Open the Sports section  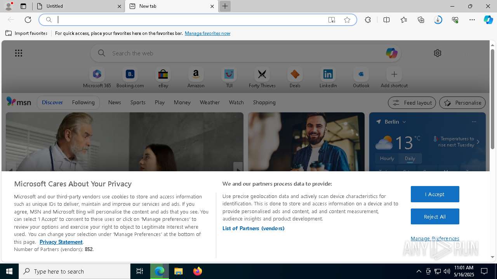click(x=138, y=102)
